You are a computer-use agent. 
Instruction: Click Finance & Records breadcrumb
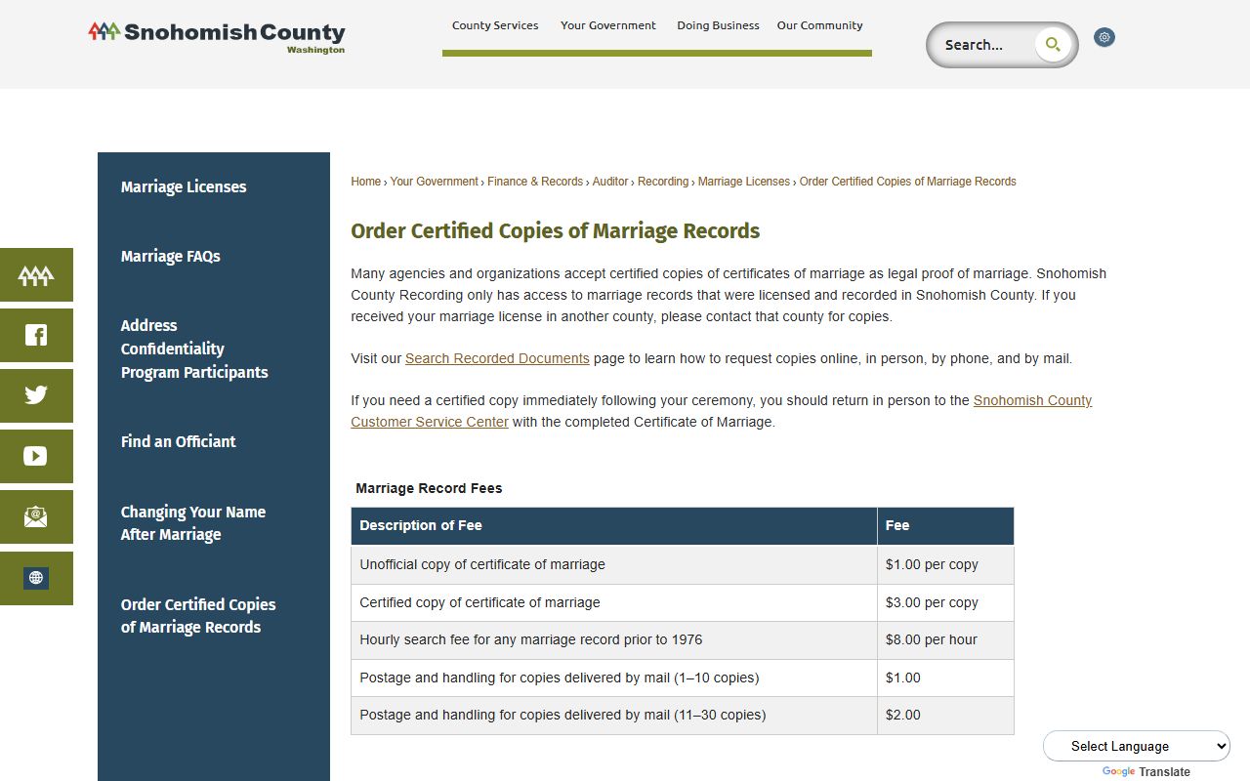535,182
